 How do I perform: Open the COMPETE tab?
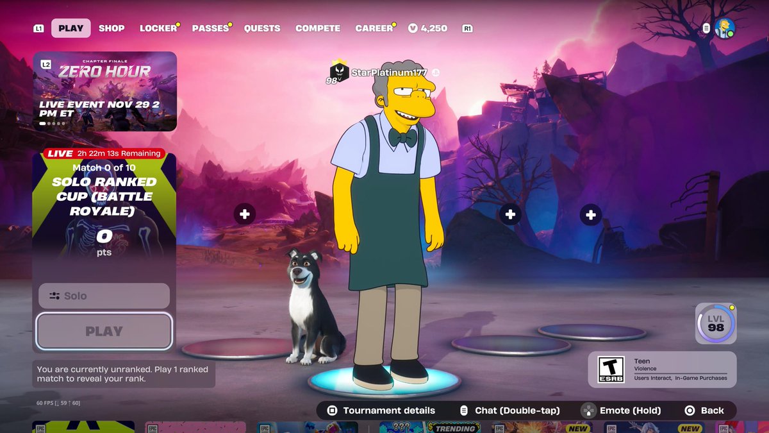pos(318,28)
